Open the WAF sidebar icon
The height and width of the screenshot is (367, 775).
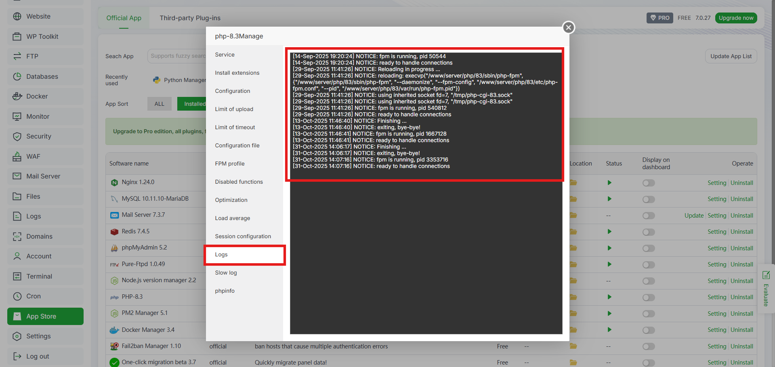click(x=17, y=156)
